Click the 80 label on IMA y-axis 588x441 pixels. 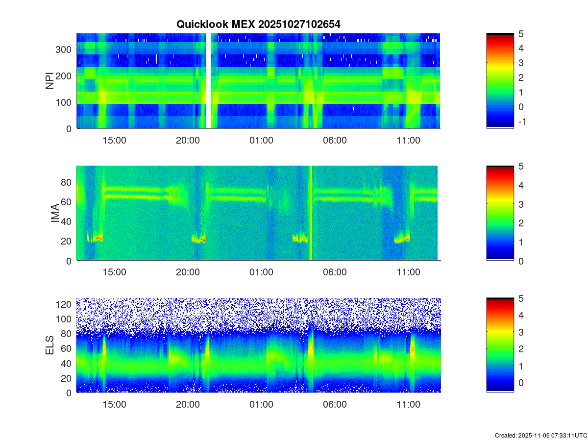pyautogui.click(x=67, y=182)
